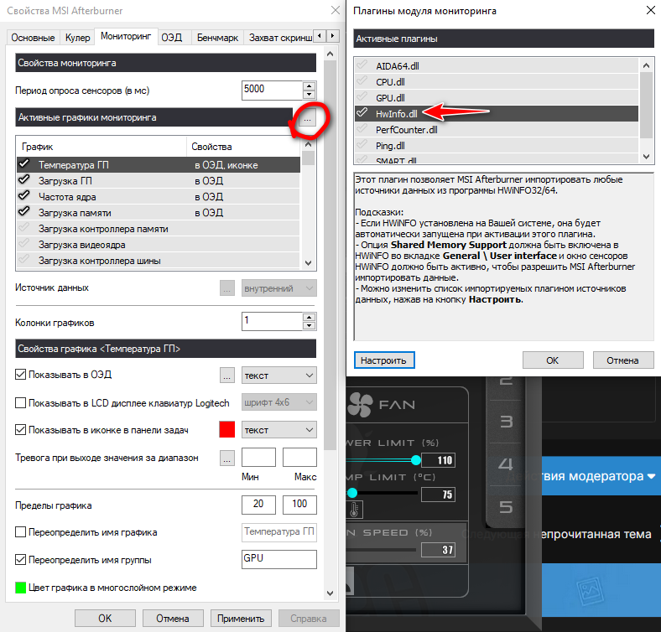Click thermometer icon in Afterburner skin

[354, 510]
